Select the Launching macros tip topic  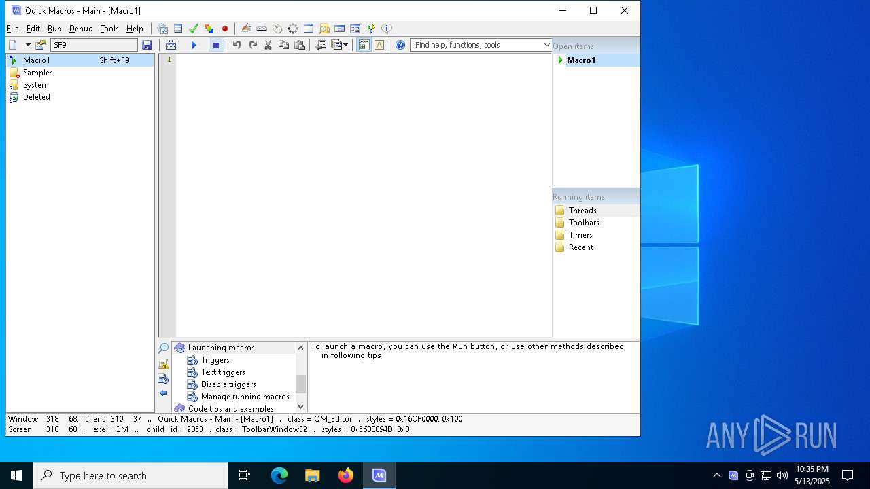click(x=222, y=348)
